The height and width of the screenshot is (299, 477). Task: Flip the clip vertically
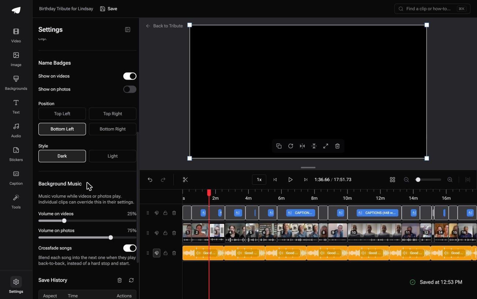(314, 146)
